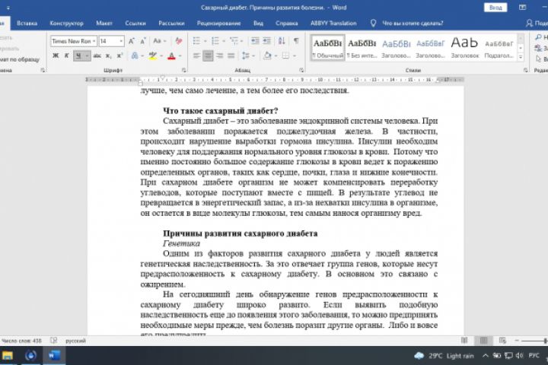Open the Шрифт dialog launcher
Viewport: 548px width, 365px height.
tap(183, 70)
